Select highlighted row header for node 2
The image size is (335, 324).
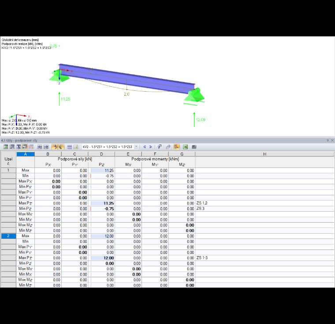[8, 236]
